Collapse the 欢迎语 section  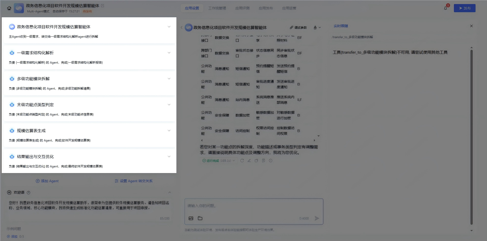[x=170, y=192]
